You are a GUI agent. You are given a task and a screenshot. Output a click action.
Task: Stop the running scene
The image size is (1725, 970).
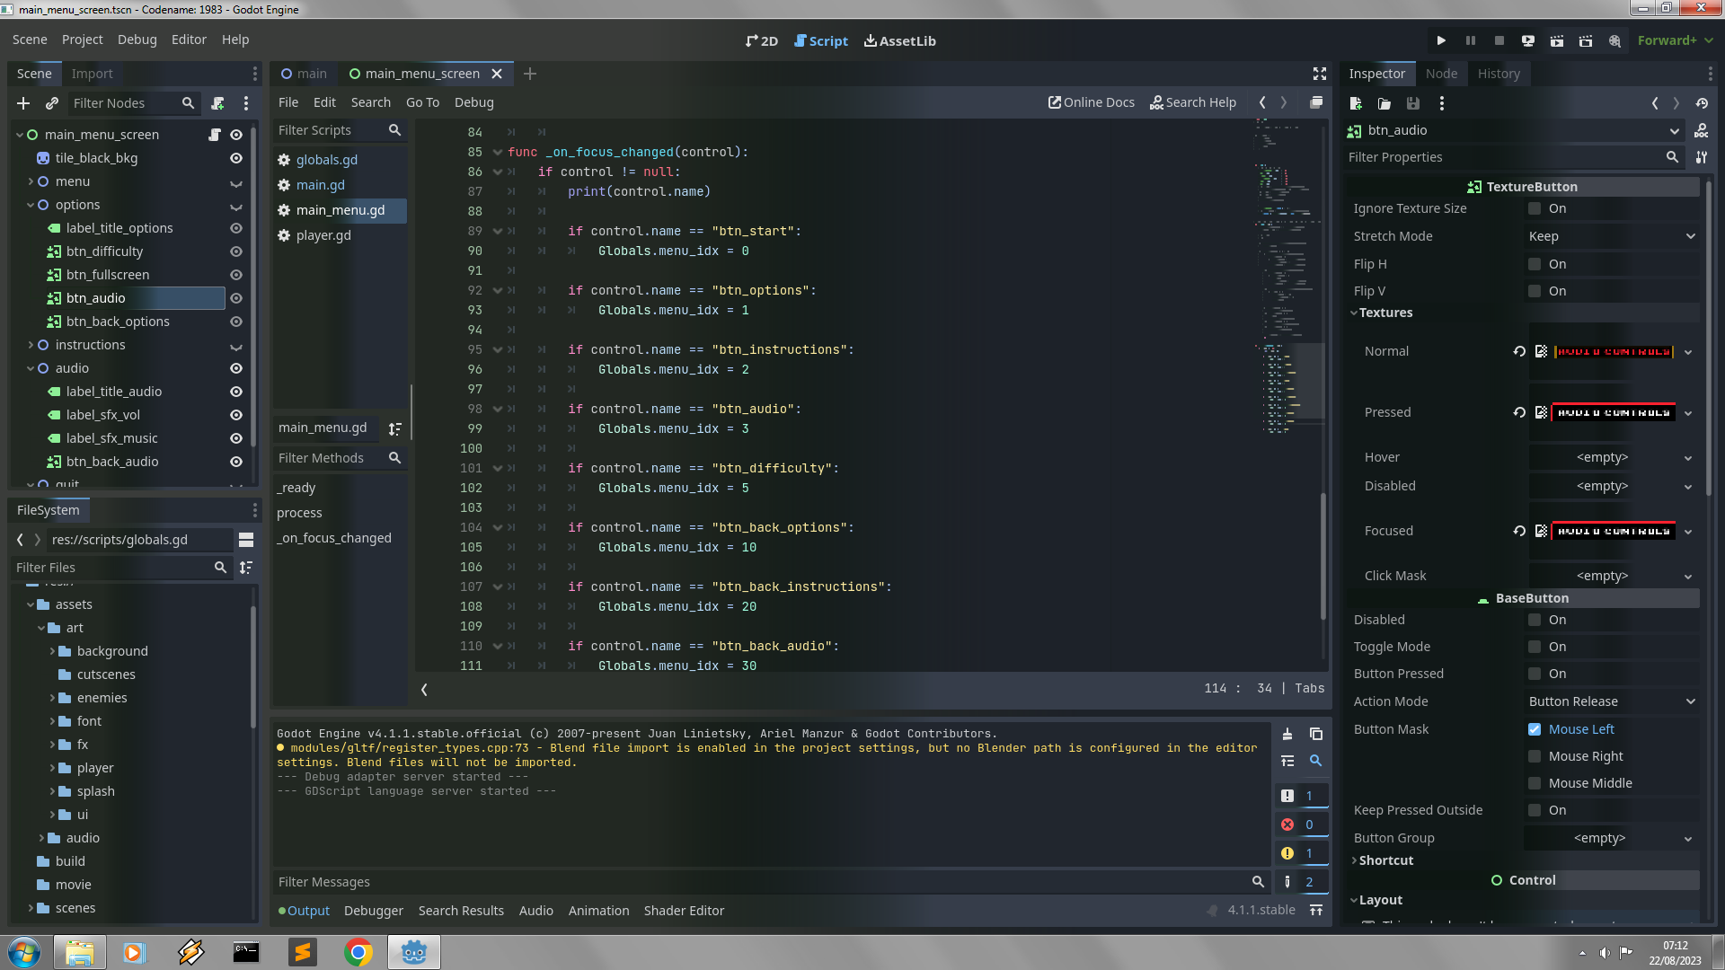click(x=1499, y=40)
